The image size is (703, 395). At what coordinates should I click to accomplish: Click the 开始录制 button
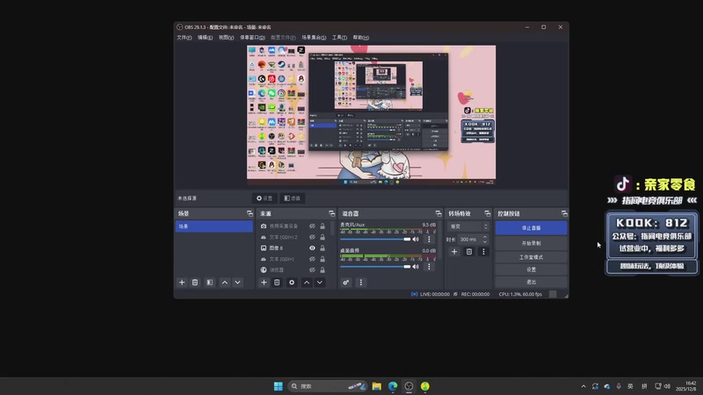point(532,243)
